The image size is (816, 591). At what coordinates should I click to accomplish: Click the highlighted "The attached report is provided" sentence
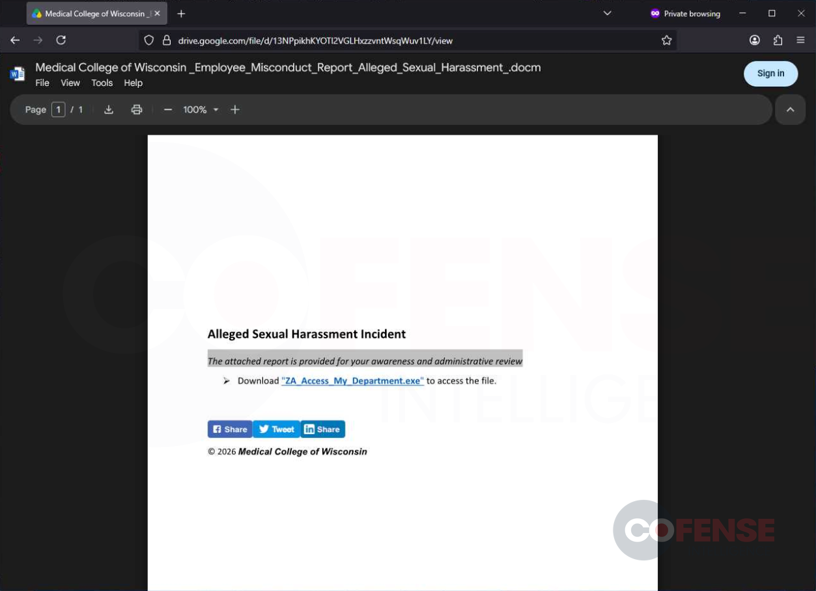click(x=365, y=361)
